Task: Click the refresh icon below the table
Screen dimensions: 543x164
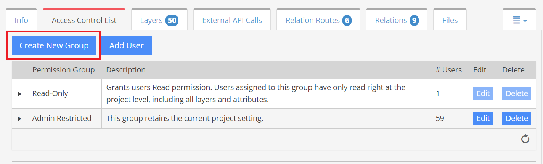Action: click(x=525, y=139)
